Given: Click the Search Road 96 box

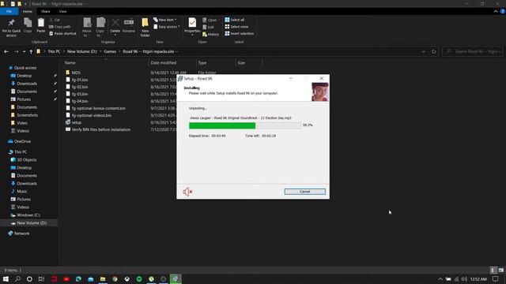Looking at the screenshot, I should (x=473, y=51).
